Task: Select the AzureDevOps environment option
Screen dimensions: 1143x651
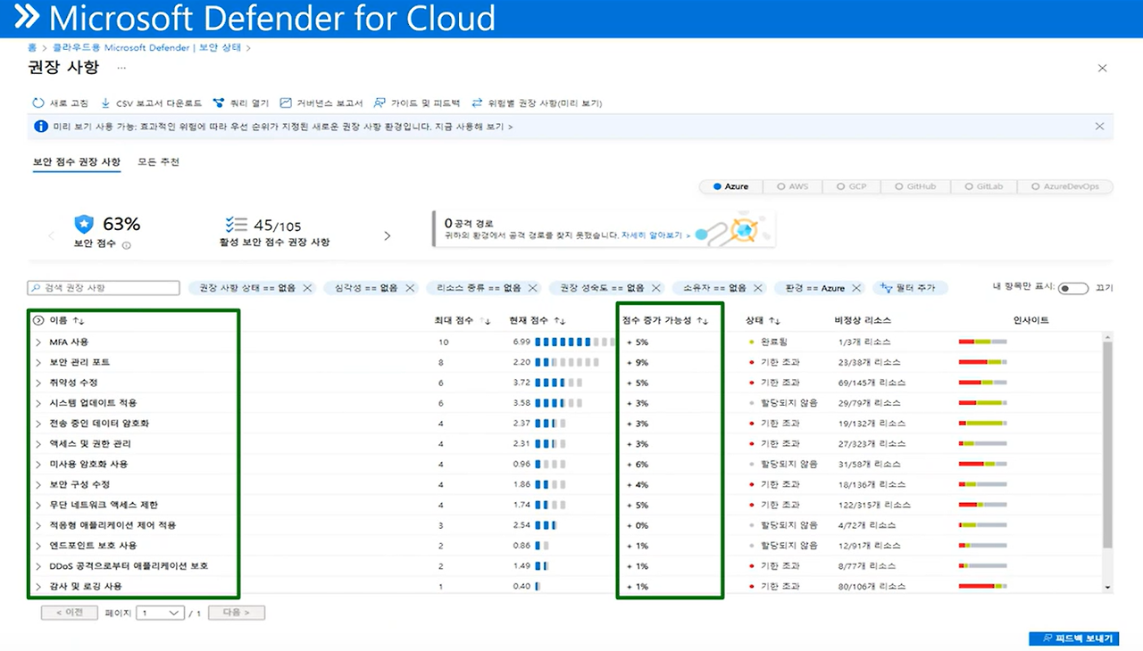Action: point(1064,186)
